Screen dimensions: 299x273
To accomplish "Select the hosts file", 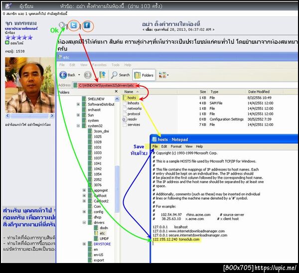I will [x=132, y=98].
